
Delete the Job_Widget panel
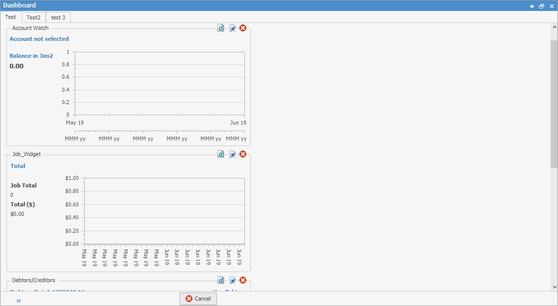tap(243, 154)
